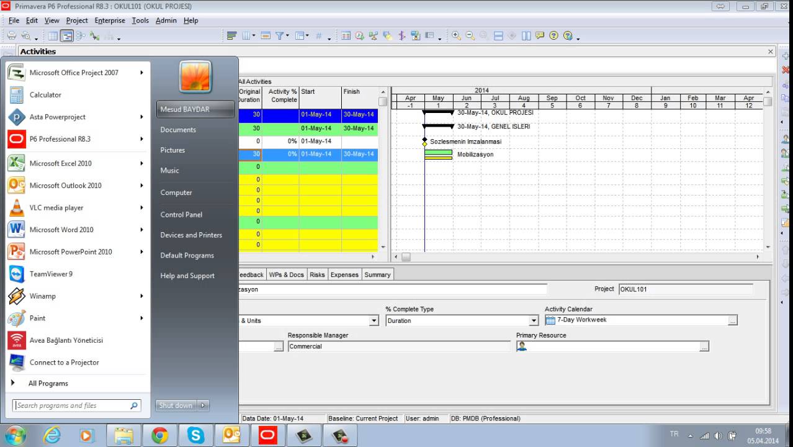
Task: Expand jump list arrow for Paint
Action: (141, 318)
